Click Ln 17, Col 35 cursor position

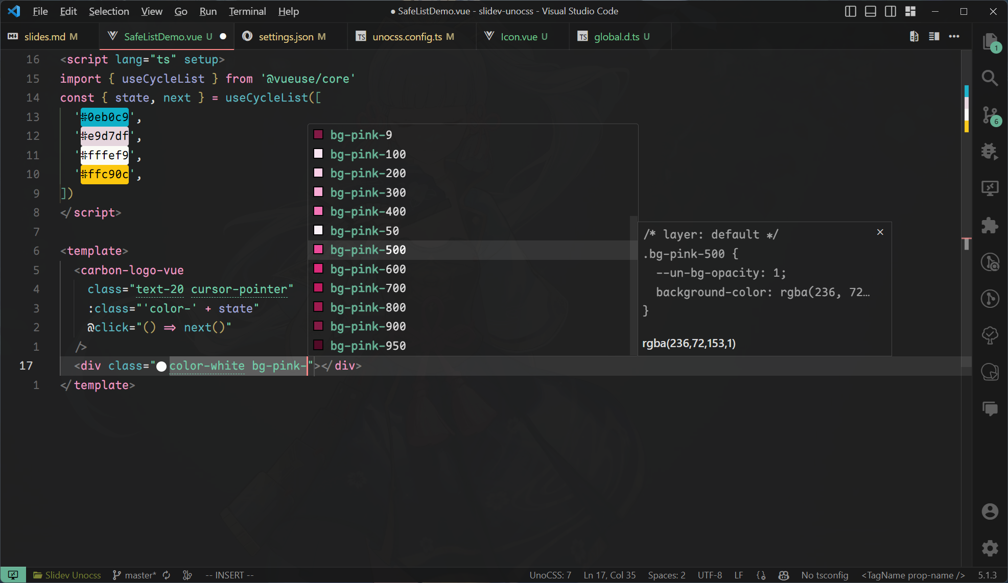(610, 575)
